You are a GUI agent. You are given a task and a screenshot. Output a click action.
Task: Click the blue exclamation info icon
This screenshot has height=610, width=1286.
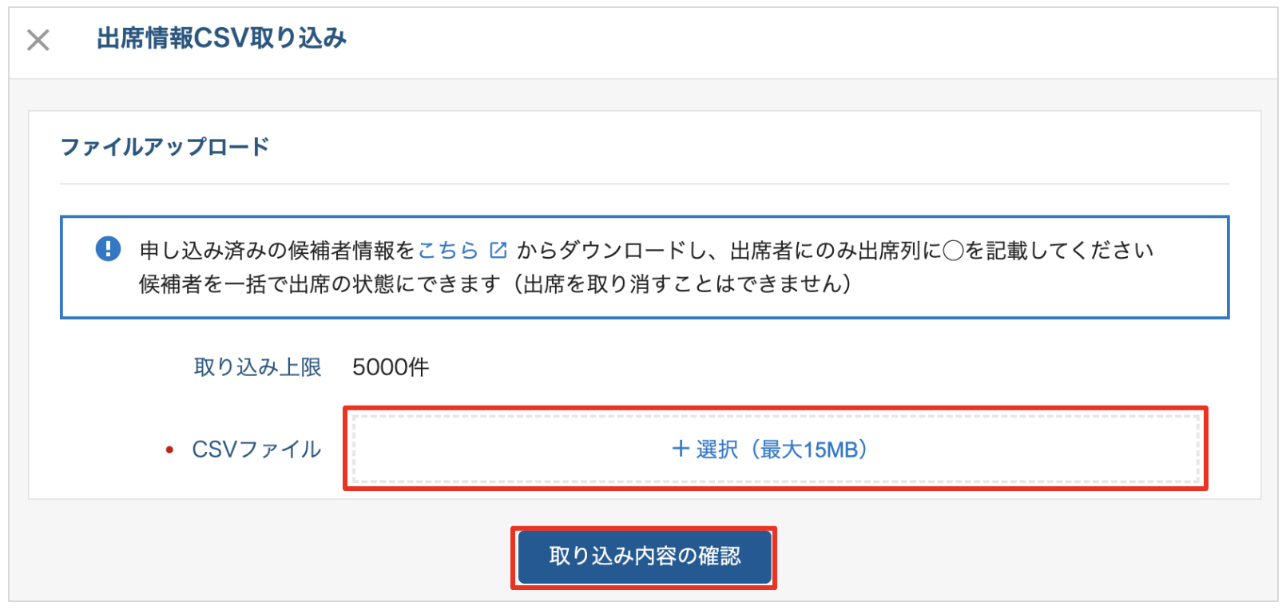108,249
